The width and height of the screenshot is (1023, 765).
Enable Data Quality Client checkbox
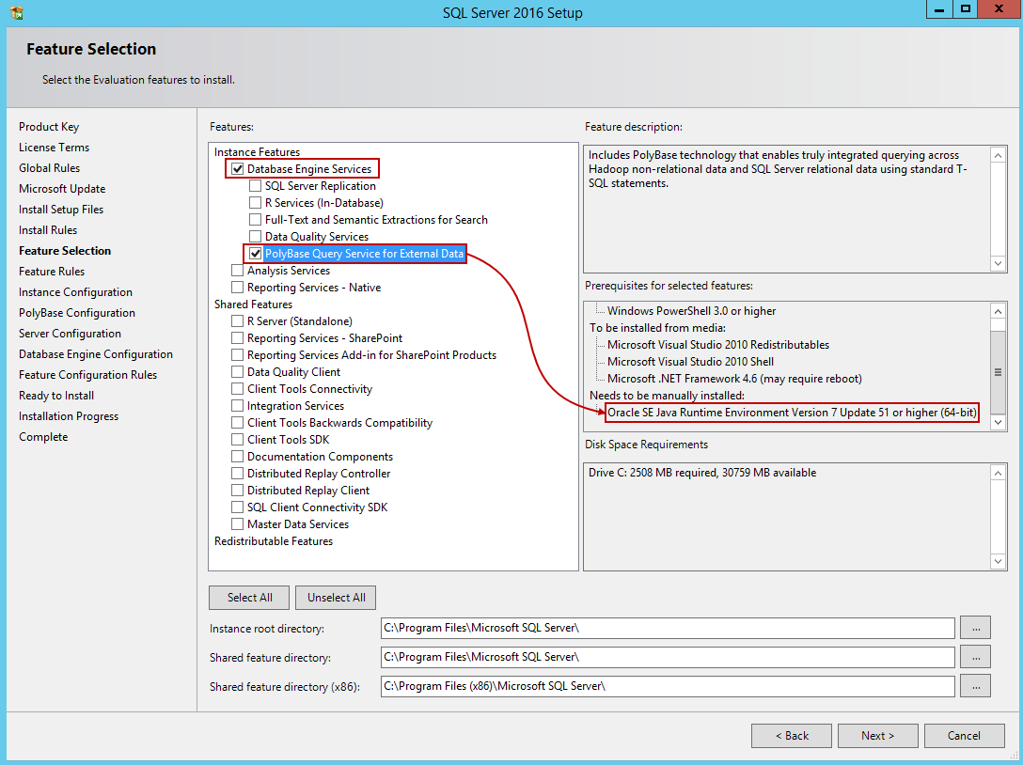238,372
